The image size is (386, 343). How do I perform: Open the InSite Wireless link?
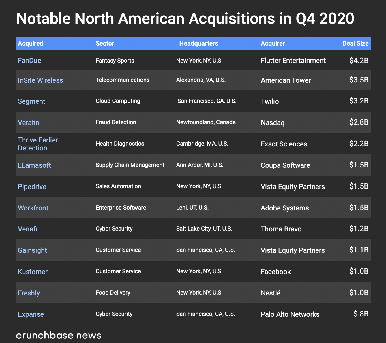(x=40, y=80)
